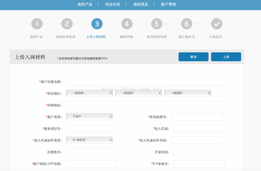The width and height of the screenshot is (261, 171).
Task: Click step 6 circle 签订意向书
Action: (x=186, y=24)
